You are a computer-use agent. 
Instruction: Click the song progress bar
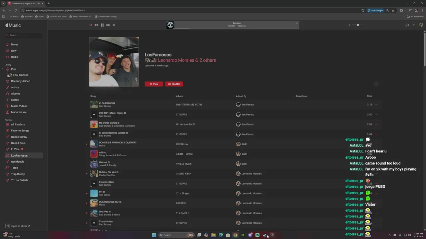[x=237, y=29]
